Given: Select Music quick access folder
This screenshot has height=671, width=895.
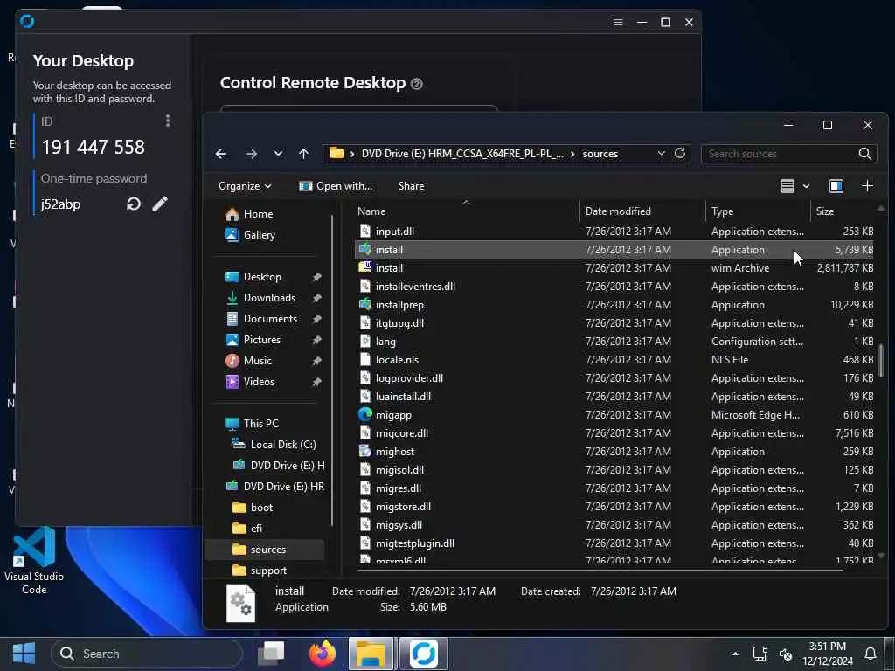Looking at the screenshot, I should click(x=248, y=361).
